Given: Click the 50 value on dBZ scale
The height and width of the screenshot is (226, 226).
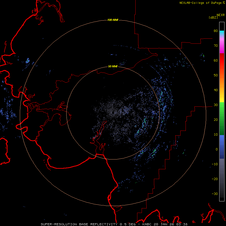Looking at the screenshot, I should coord(216,75).
